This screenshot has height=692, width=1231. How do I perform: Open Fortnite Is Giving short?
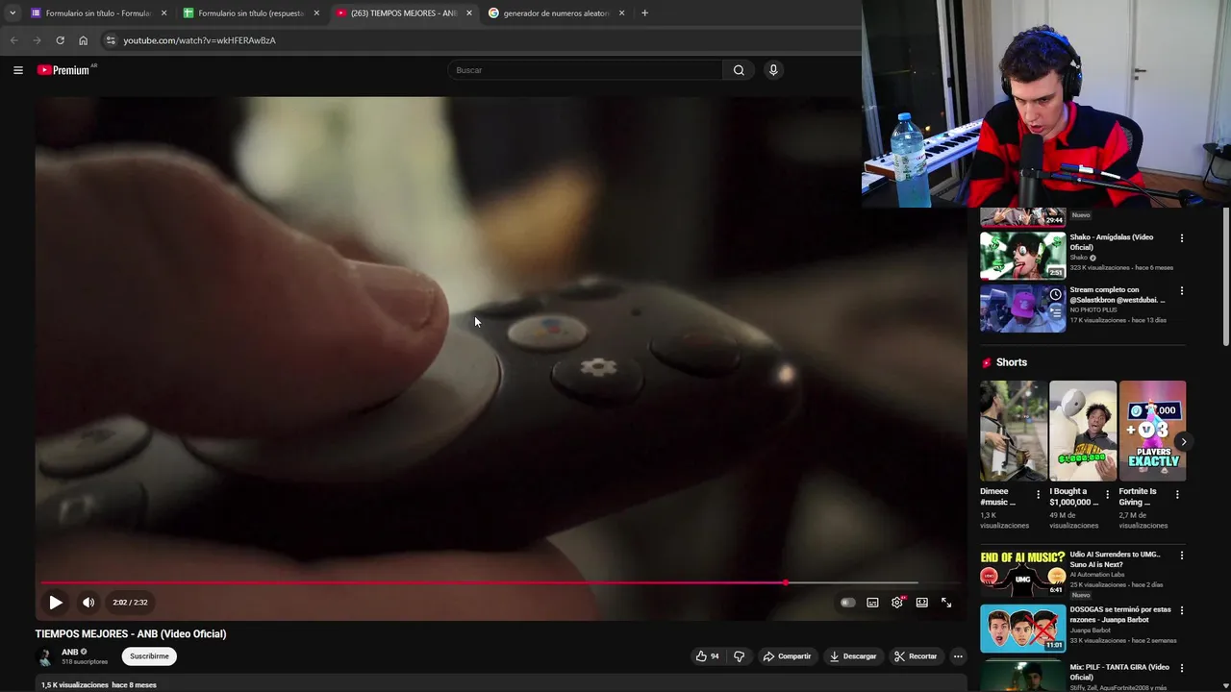coord(1152,431)
